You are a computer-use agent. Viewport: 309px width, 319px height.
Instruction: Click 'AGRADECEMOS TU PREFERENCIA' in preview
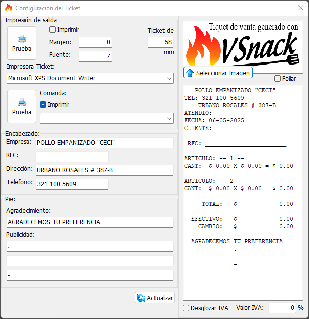point(237,241)
